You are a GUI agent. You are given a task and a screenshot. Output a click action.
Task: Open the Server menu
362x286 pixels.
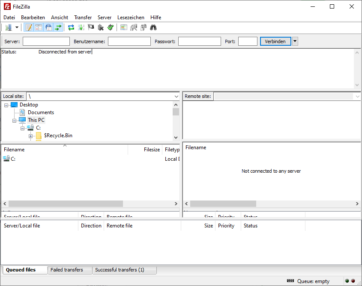105,18
